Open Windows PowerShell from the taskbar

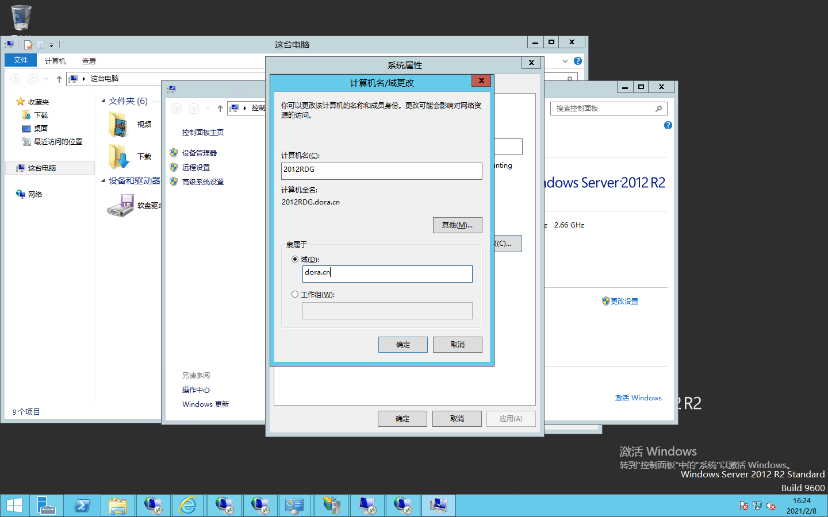82,506
